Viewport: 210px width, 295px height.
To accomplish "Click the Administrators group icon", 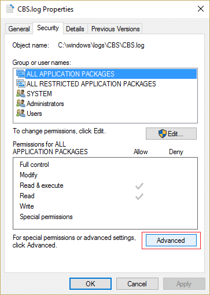I will 21,103.
